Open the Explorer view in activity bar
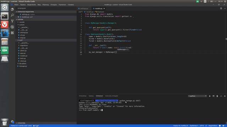The image size is (227, 127). tap(12, 10)
